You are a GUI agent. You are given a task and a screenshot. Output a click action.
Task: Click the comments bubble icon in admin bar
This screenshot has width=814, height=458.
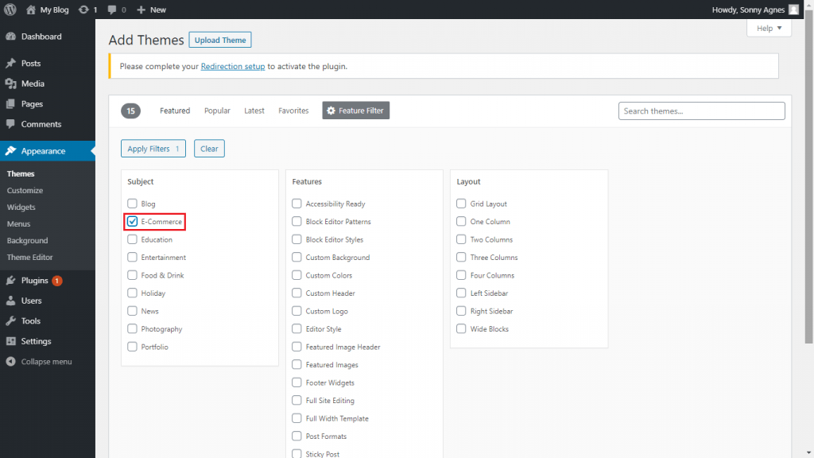point(111,10)
